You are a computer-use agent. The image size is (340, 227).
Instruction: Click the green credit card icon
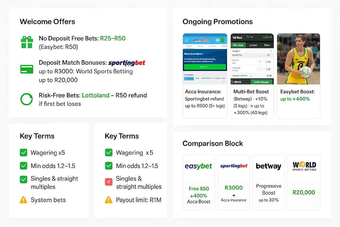[x=27, y=69]
